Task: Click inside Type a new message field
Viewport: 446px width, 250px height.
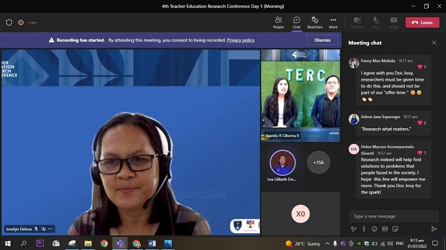Action: (x=394, y=216)
